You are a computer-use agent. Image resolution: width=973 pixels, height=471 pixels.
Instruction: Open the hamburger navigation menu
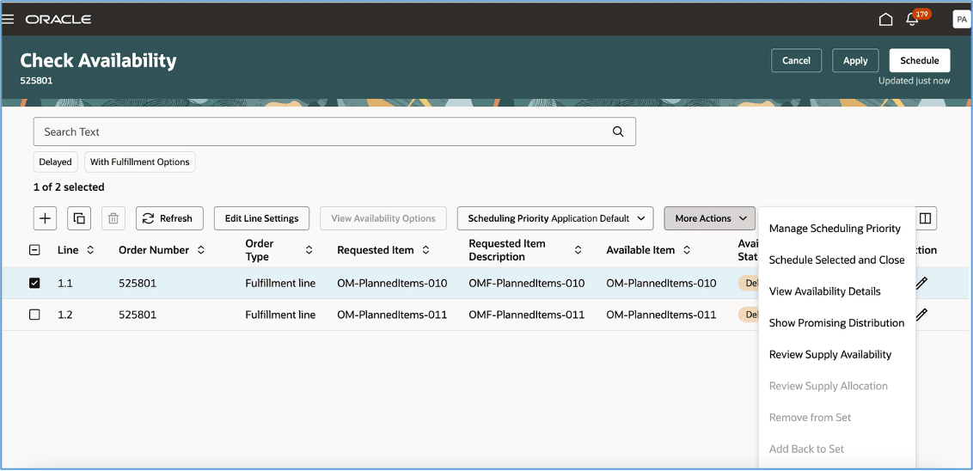(x=8, y=19)
